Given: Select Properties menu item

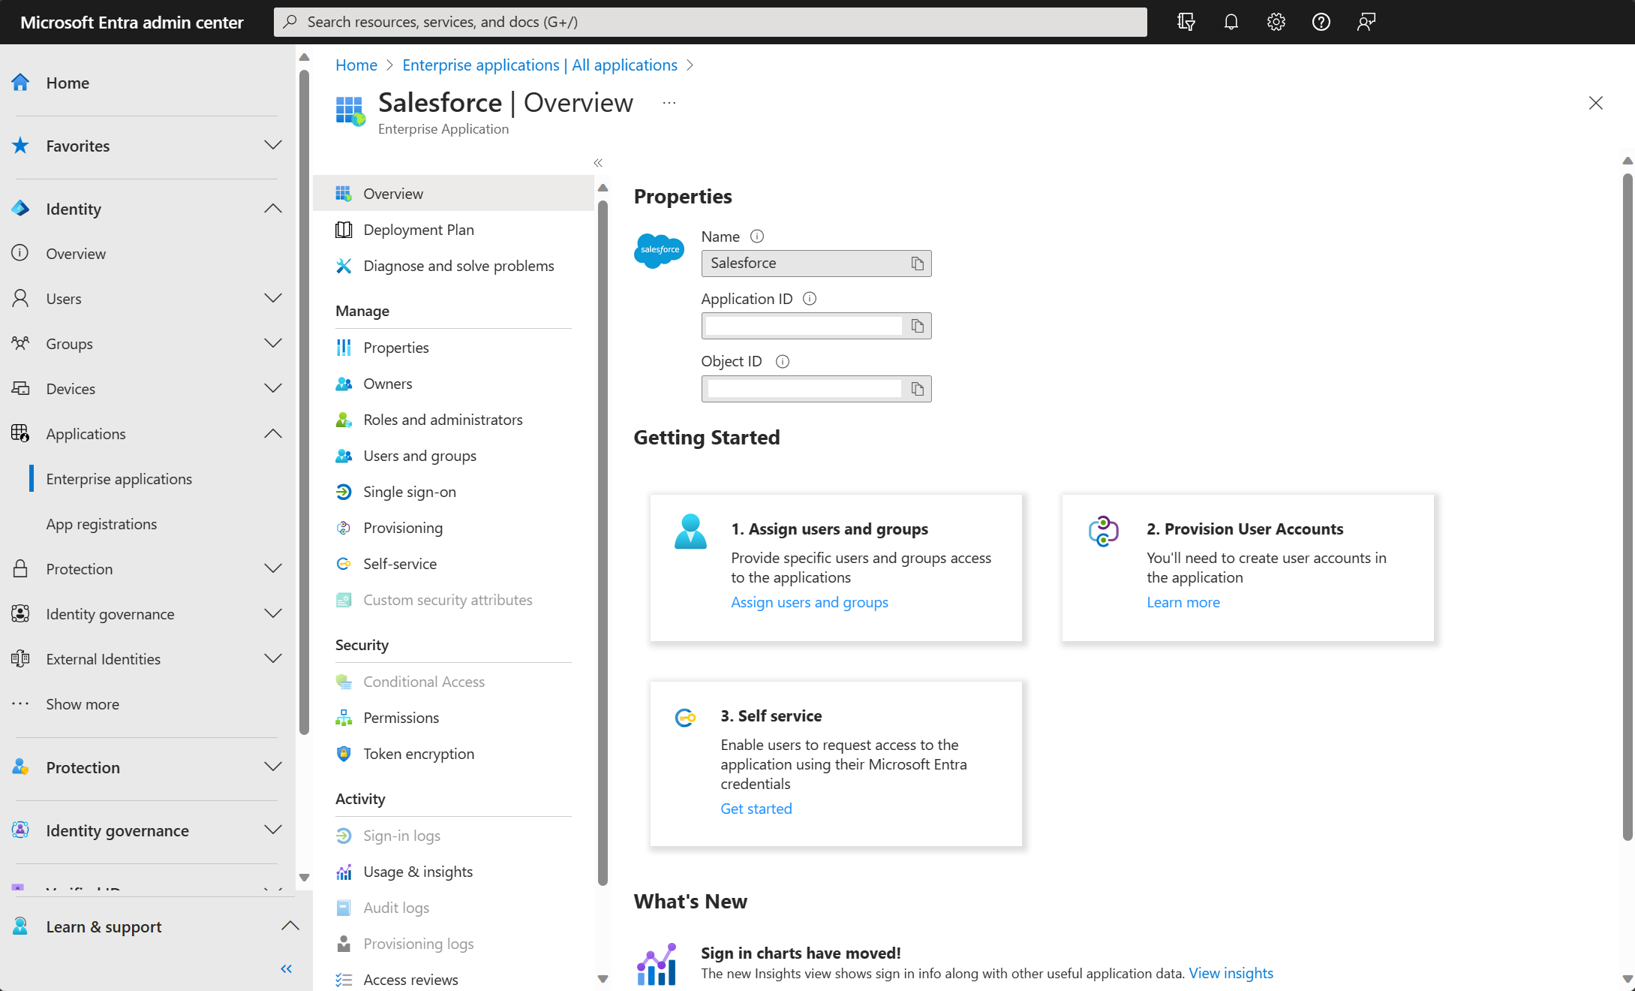Looking at the screenshot, I should (396, 347).
